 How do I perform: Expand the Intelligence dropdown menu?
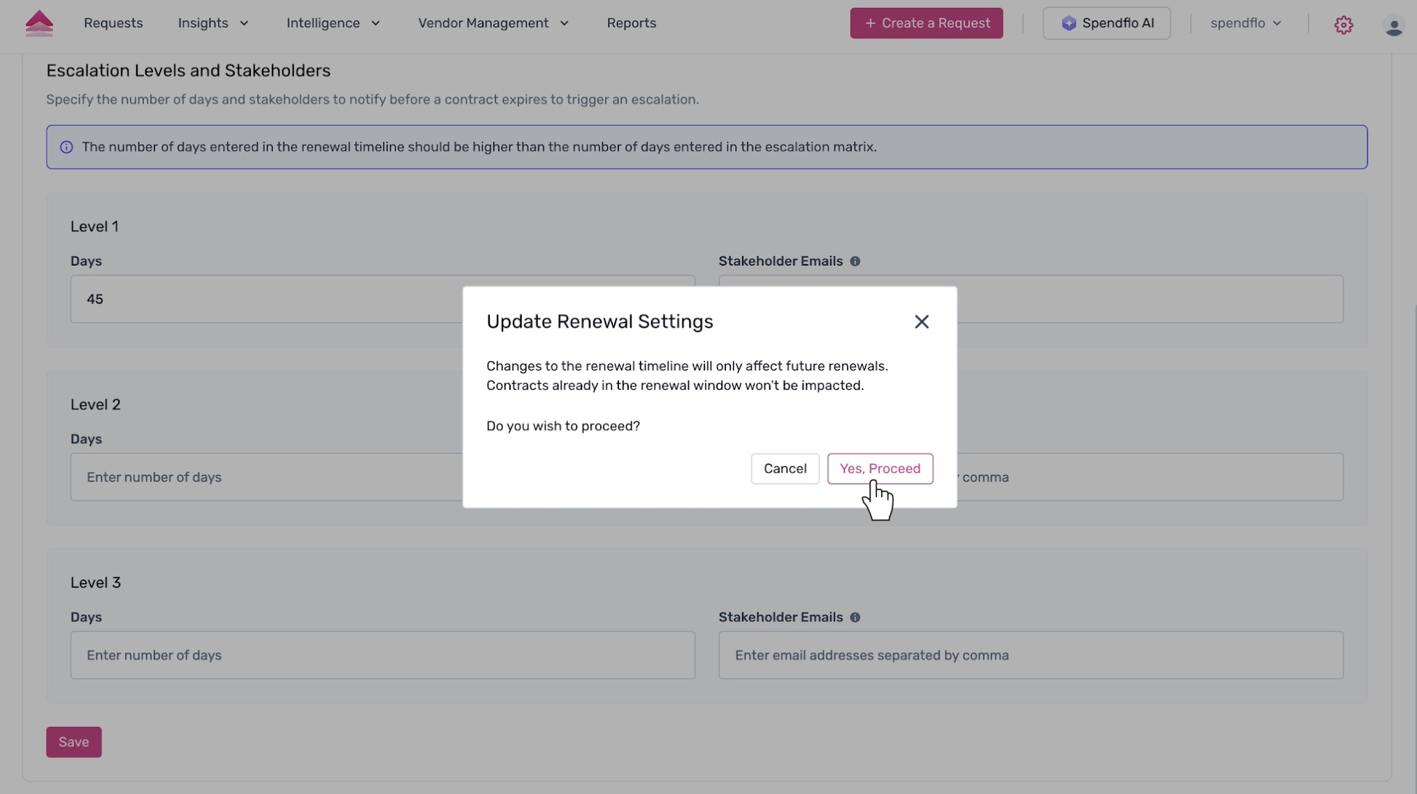(x=333, y=23)
